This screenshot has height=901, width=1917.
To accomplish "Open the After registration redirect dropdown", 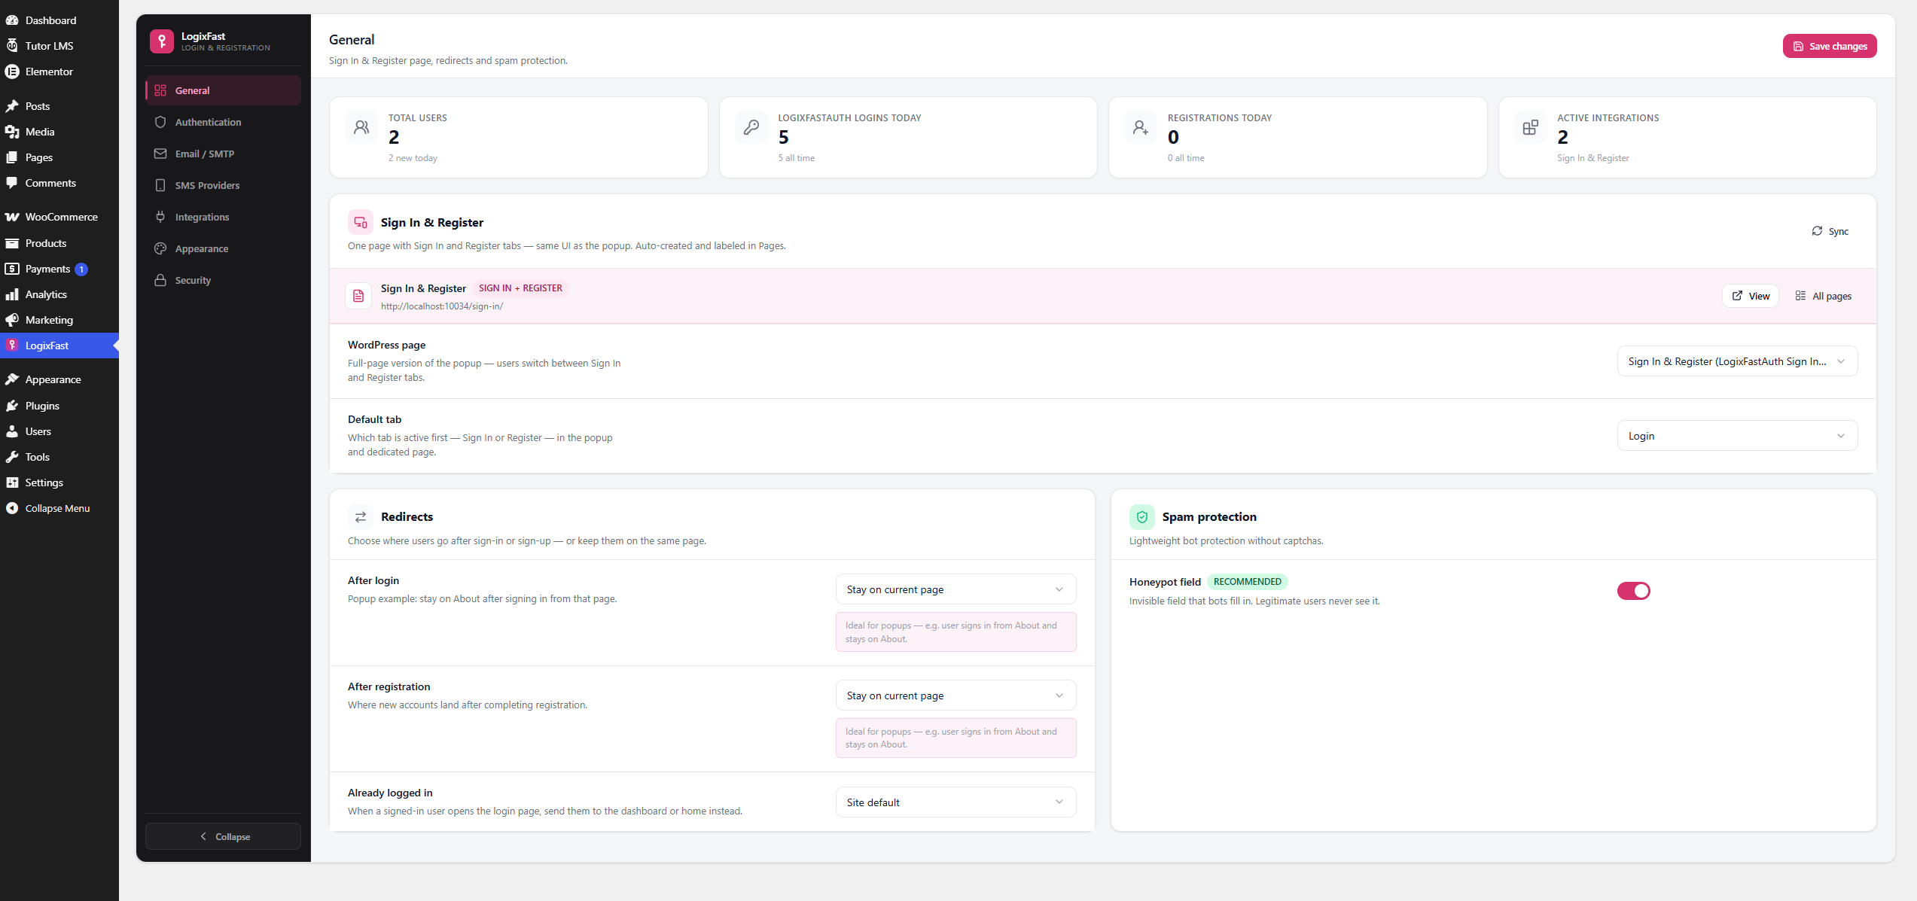I will coord(955,696).
